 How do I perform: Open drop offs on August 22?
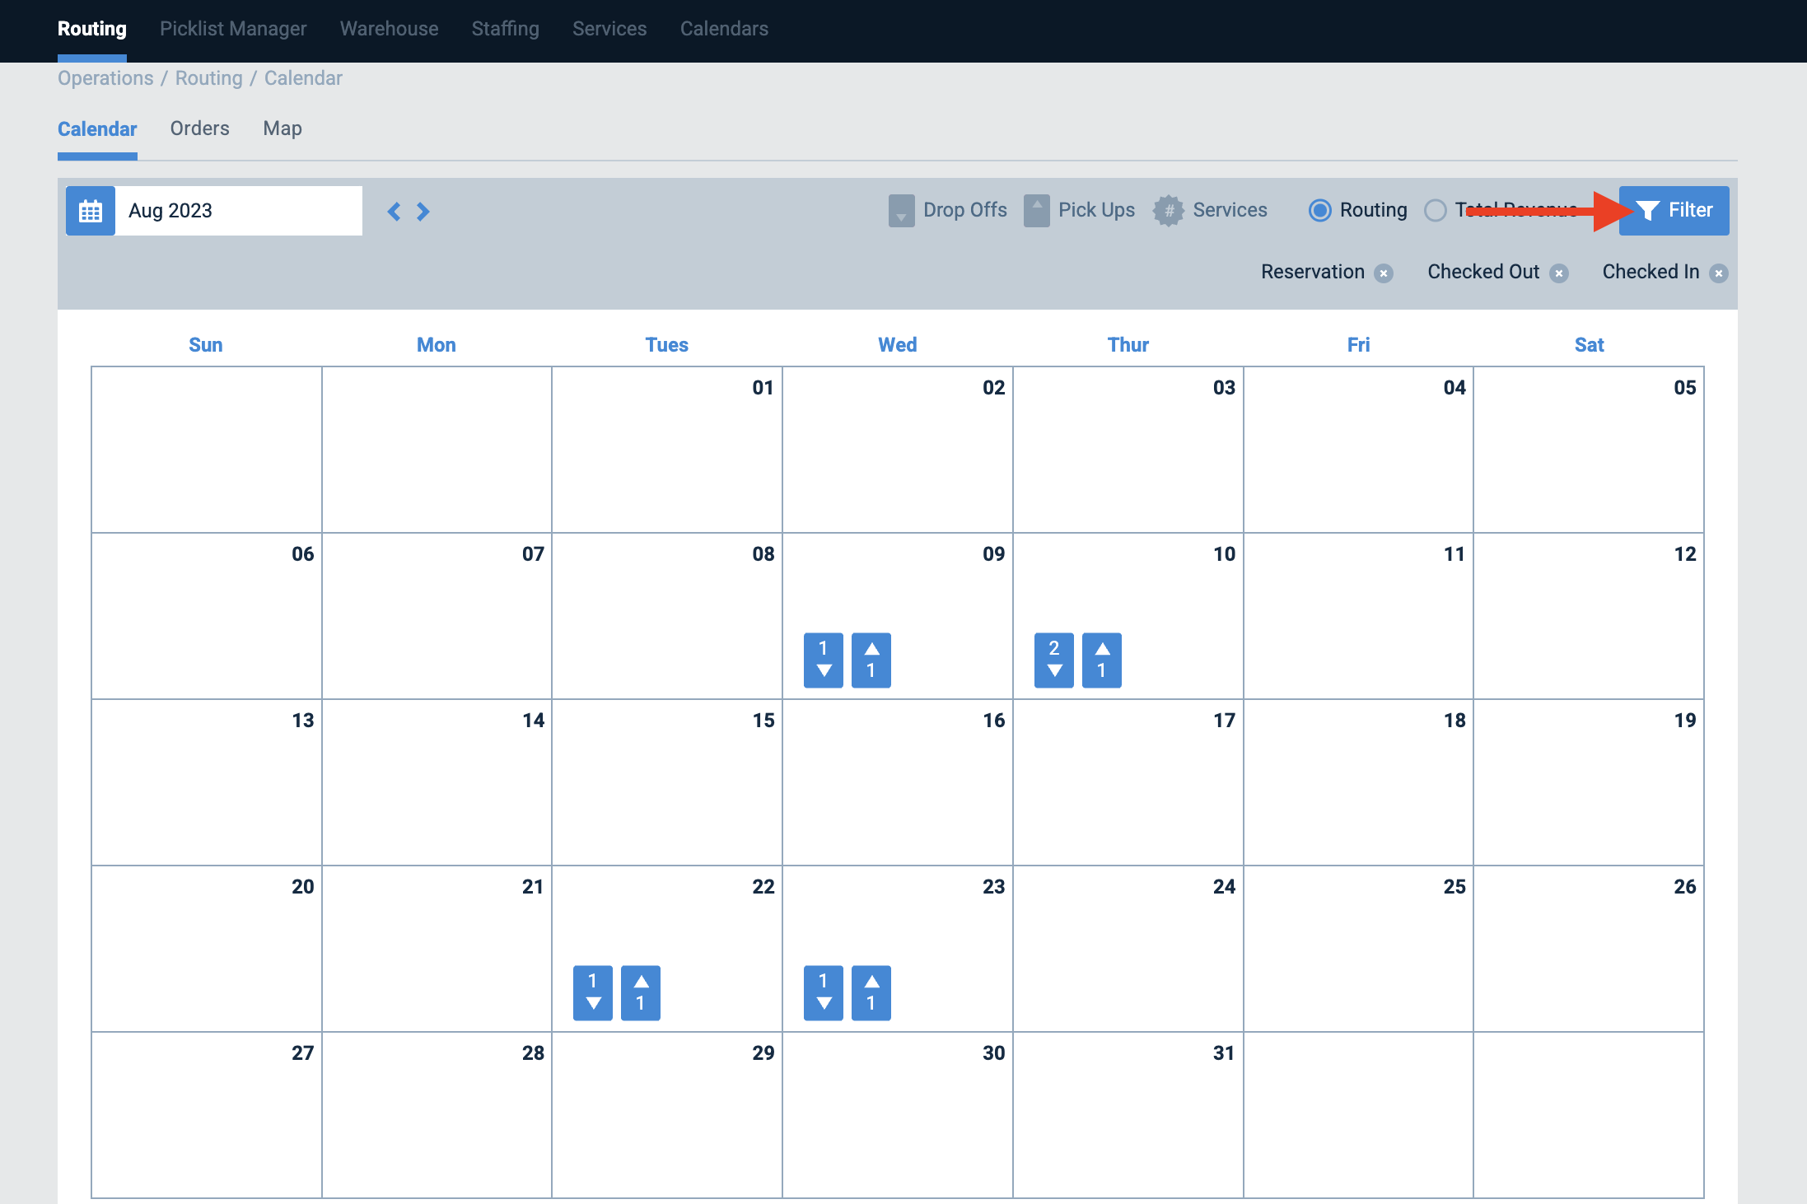[x=593, y=993]
